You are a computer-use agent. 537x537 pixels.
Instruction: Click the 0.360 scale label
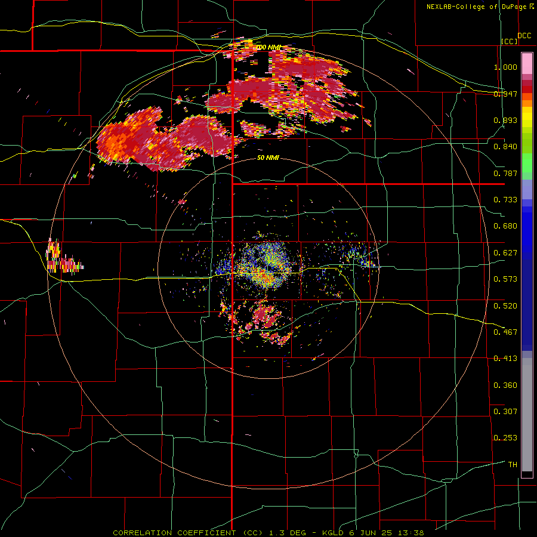coord(505,385)
